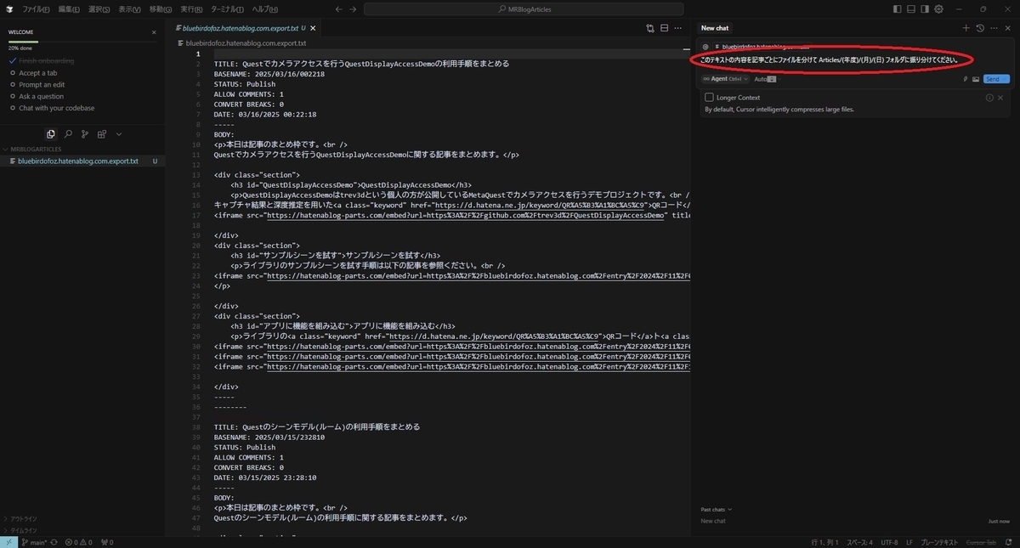Expand the Past chats list
The height and width of the screenshot is (548, 1020).
click(717, 510)
